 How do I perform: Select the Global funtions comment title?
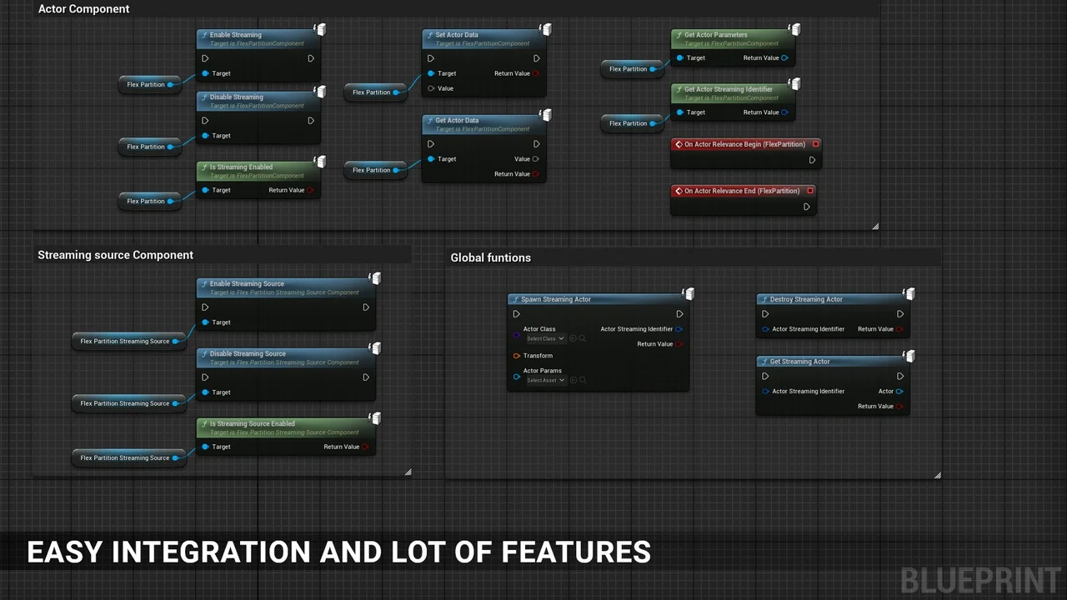click(490, 257)
